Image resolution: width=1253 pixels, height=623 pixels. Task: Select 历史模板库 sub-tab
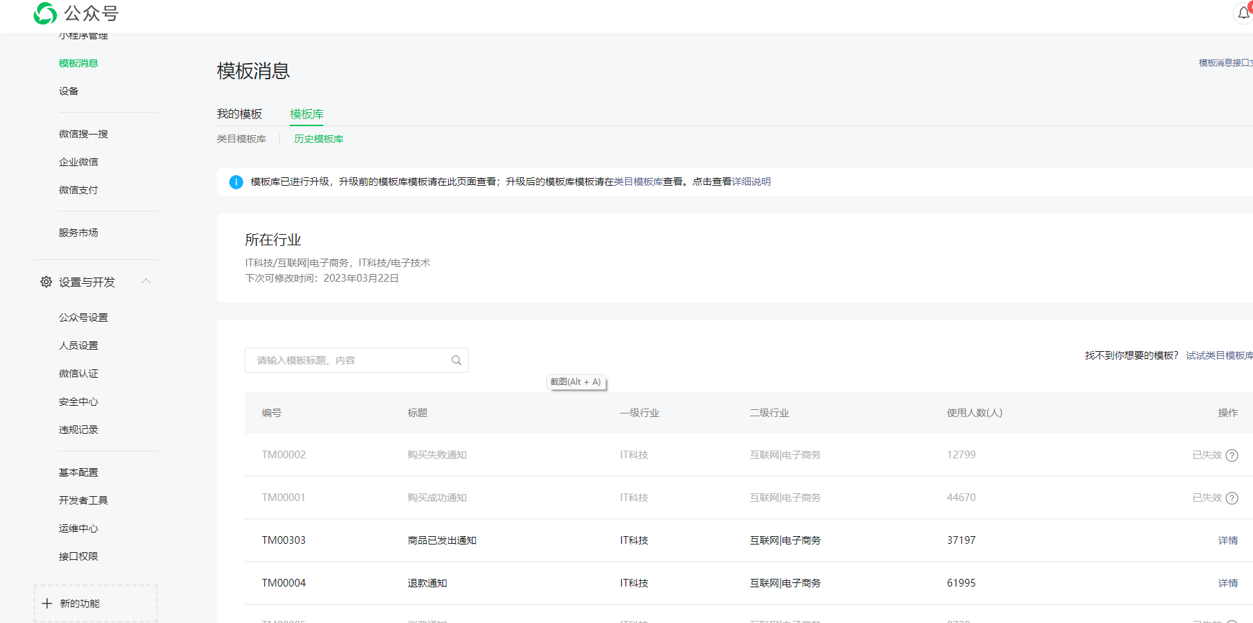318,139
